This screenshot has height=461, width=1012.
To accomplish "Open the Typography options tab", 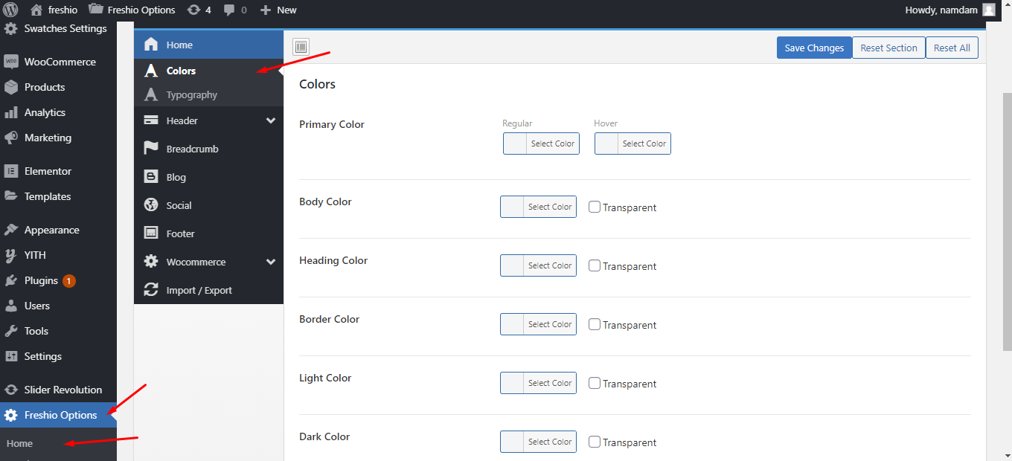I will 191,95.
